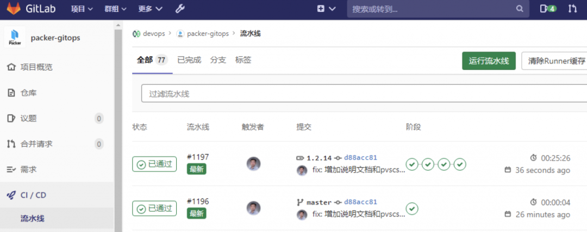Click commit author avatar in #1197 row
Screen dimensions: 587x232
[x=302, y=171]
